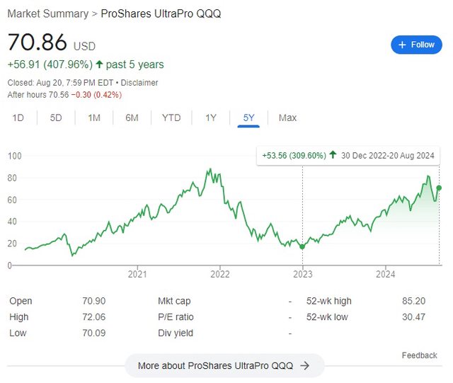Show year-to-date YTD chart
This screenshot has width=453, height=383.
171,118
